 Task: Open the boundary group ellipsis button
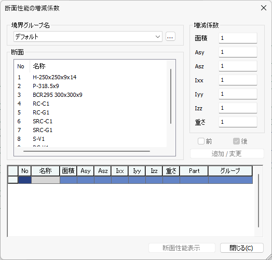click(x=170, y=37)
